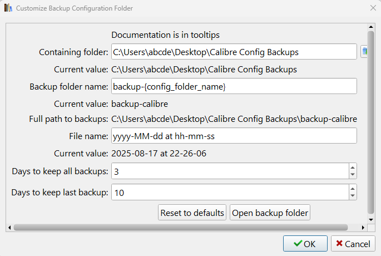Click the horizontal scrollbar thumb
The image size is (381, 256).
181,227
